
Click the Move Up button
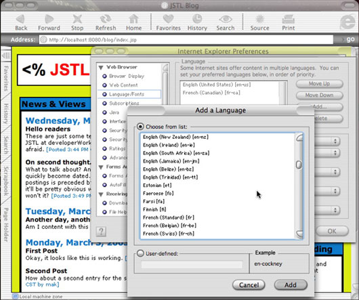[x=320, y=84]
